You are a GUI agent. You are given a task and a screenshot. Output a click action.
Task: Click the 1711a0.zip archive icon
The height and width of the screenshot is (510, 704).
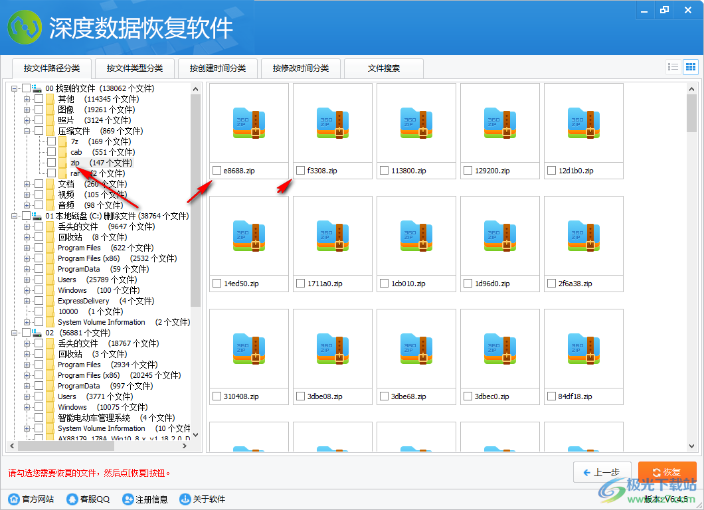click(x=333, y=236)
